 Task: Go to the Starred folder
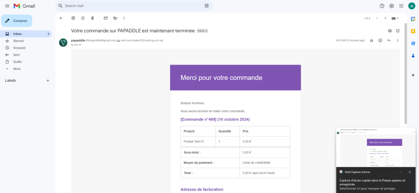(x=18, y=41)
